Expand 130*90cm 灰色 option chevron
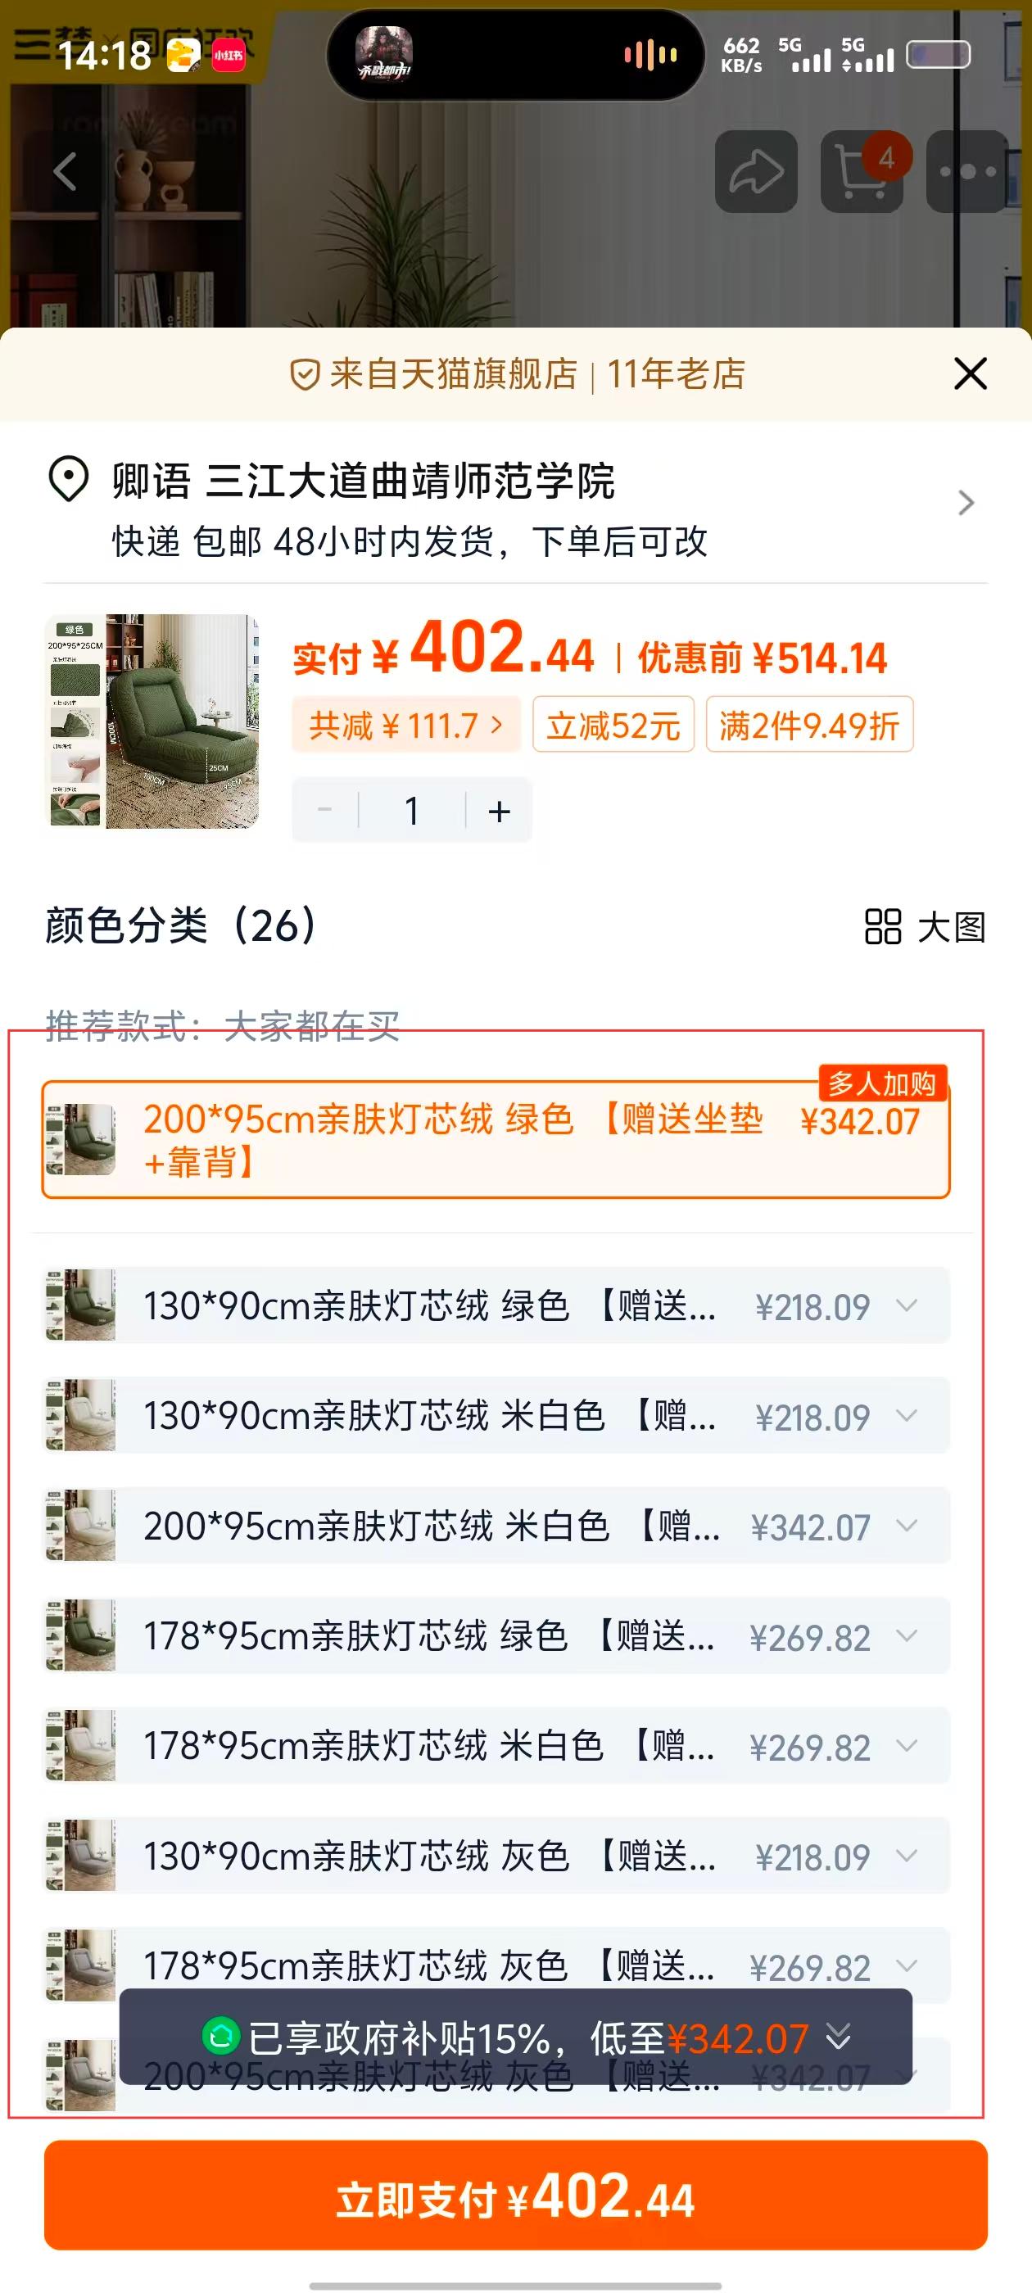Screen dimensions: 1032x2293 907,1856
